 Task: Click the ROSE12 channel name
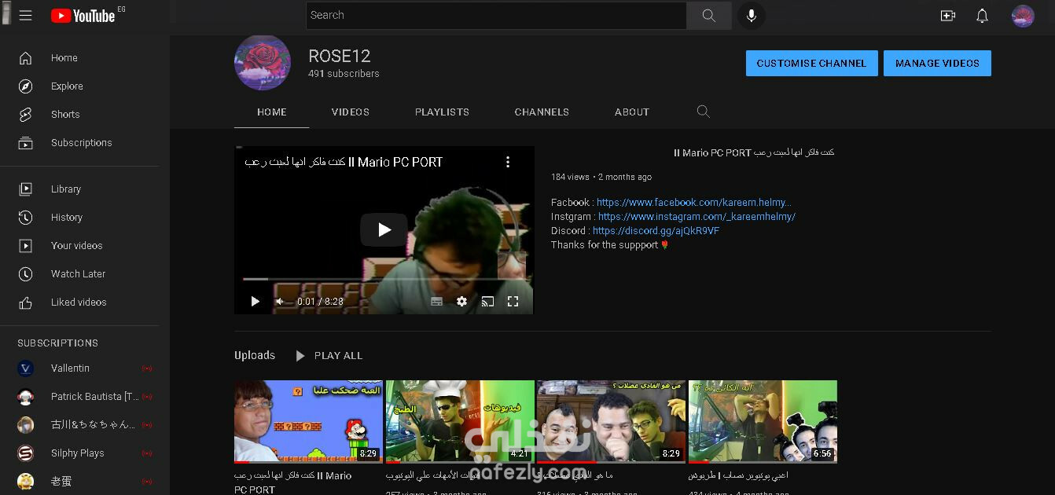340,57
